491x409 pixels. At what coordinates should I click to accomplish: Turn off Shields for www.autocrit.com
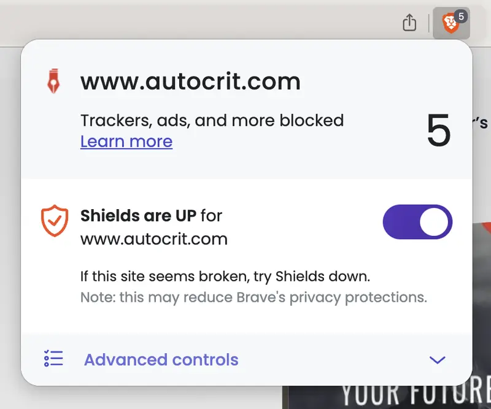[x=417, y=222]
